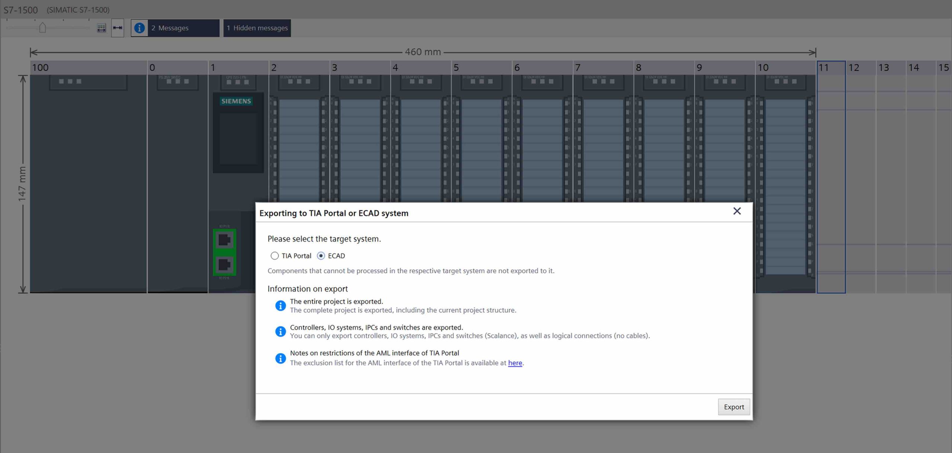Click the fit-rack-to-width icon
Viewport: 952px width, 453px height.
pos(101,28)
